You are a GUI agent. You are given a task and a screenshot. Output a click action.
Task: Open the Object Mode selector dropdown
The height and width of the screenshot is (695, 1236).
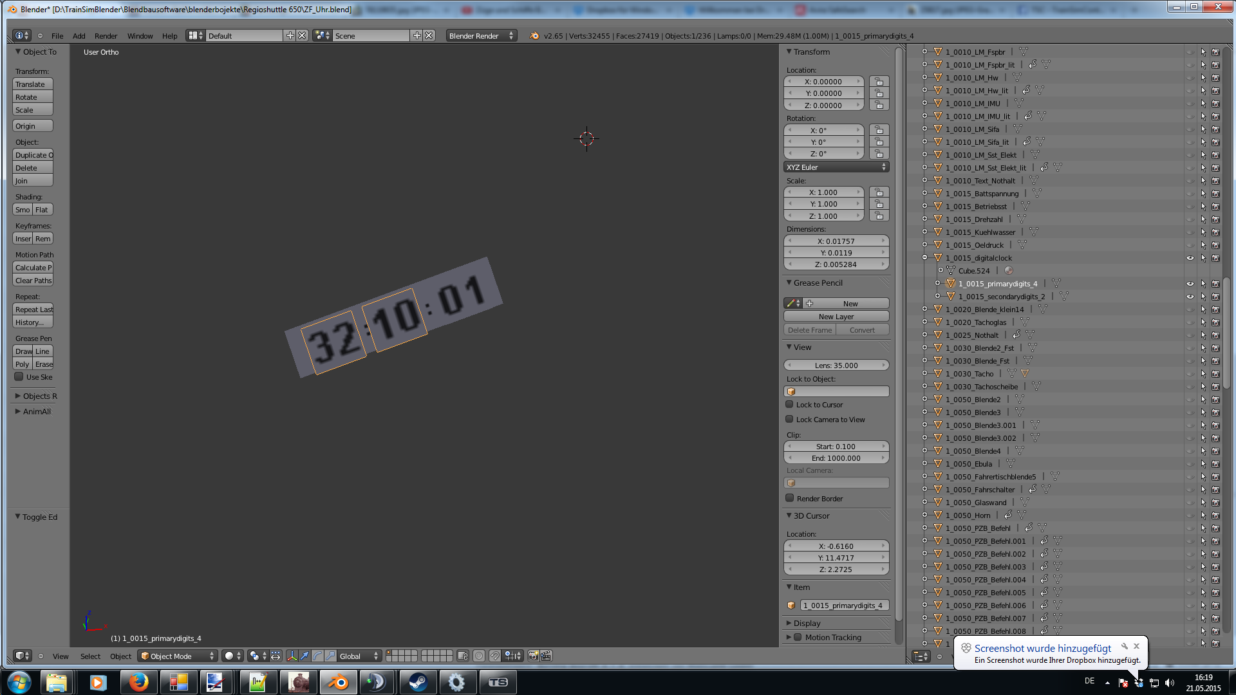click(178, 656)
